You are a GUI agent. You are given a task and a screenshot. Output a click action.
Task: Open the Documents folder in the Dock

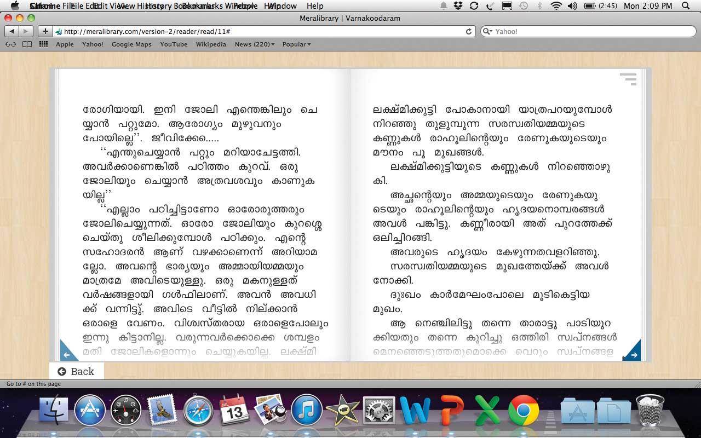pyautogui.click(x=613, y=410)
